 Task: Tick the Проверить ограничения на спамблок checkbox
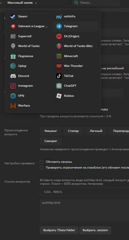coord(41,168)
